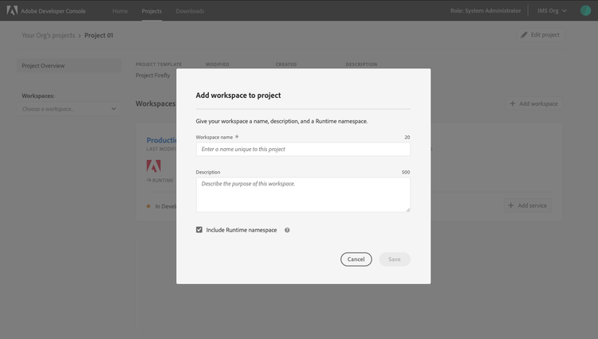Select Project Overview in sidebar
The image size is (598, 339).
[x=69, y=65]
